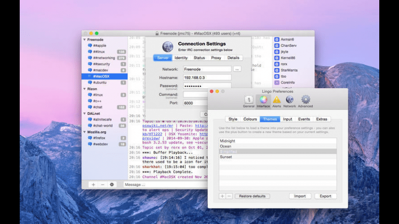Click the Export button

click(326, 196)
